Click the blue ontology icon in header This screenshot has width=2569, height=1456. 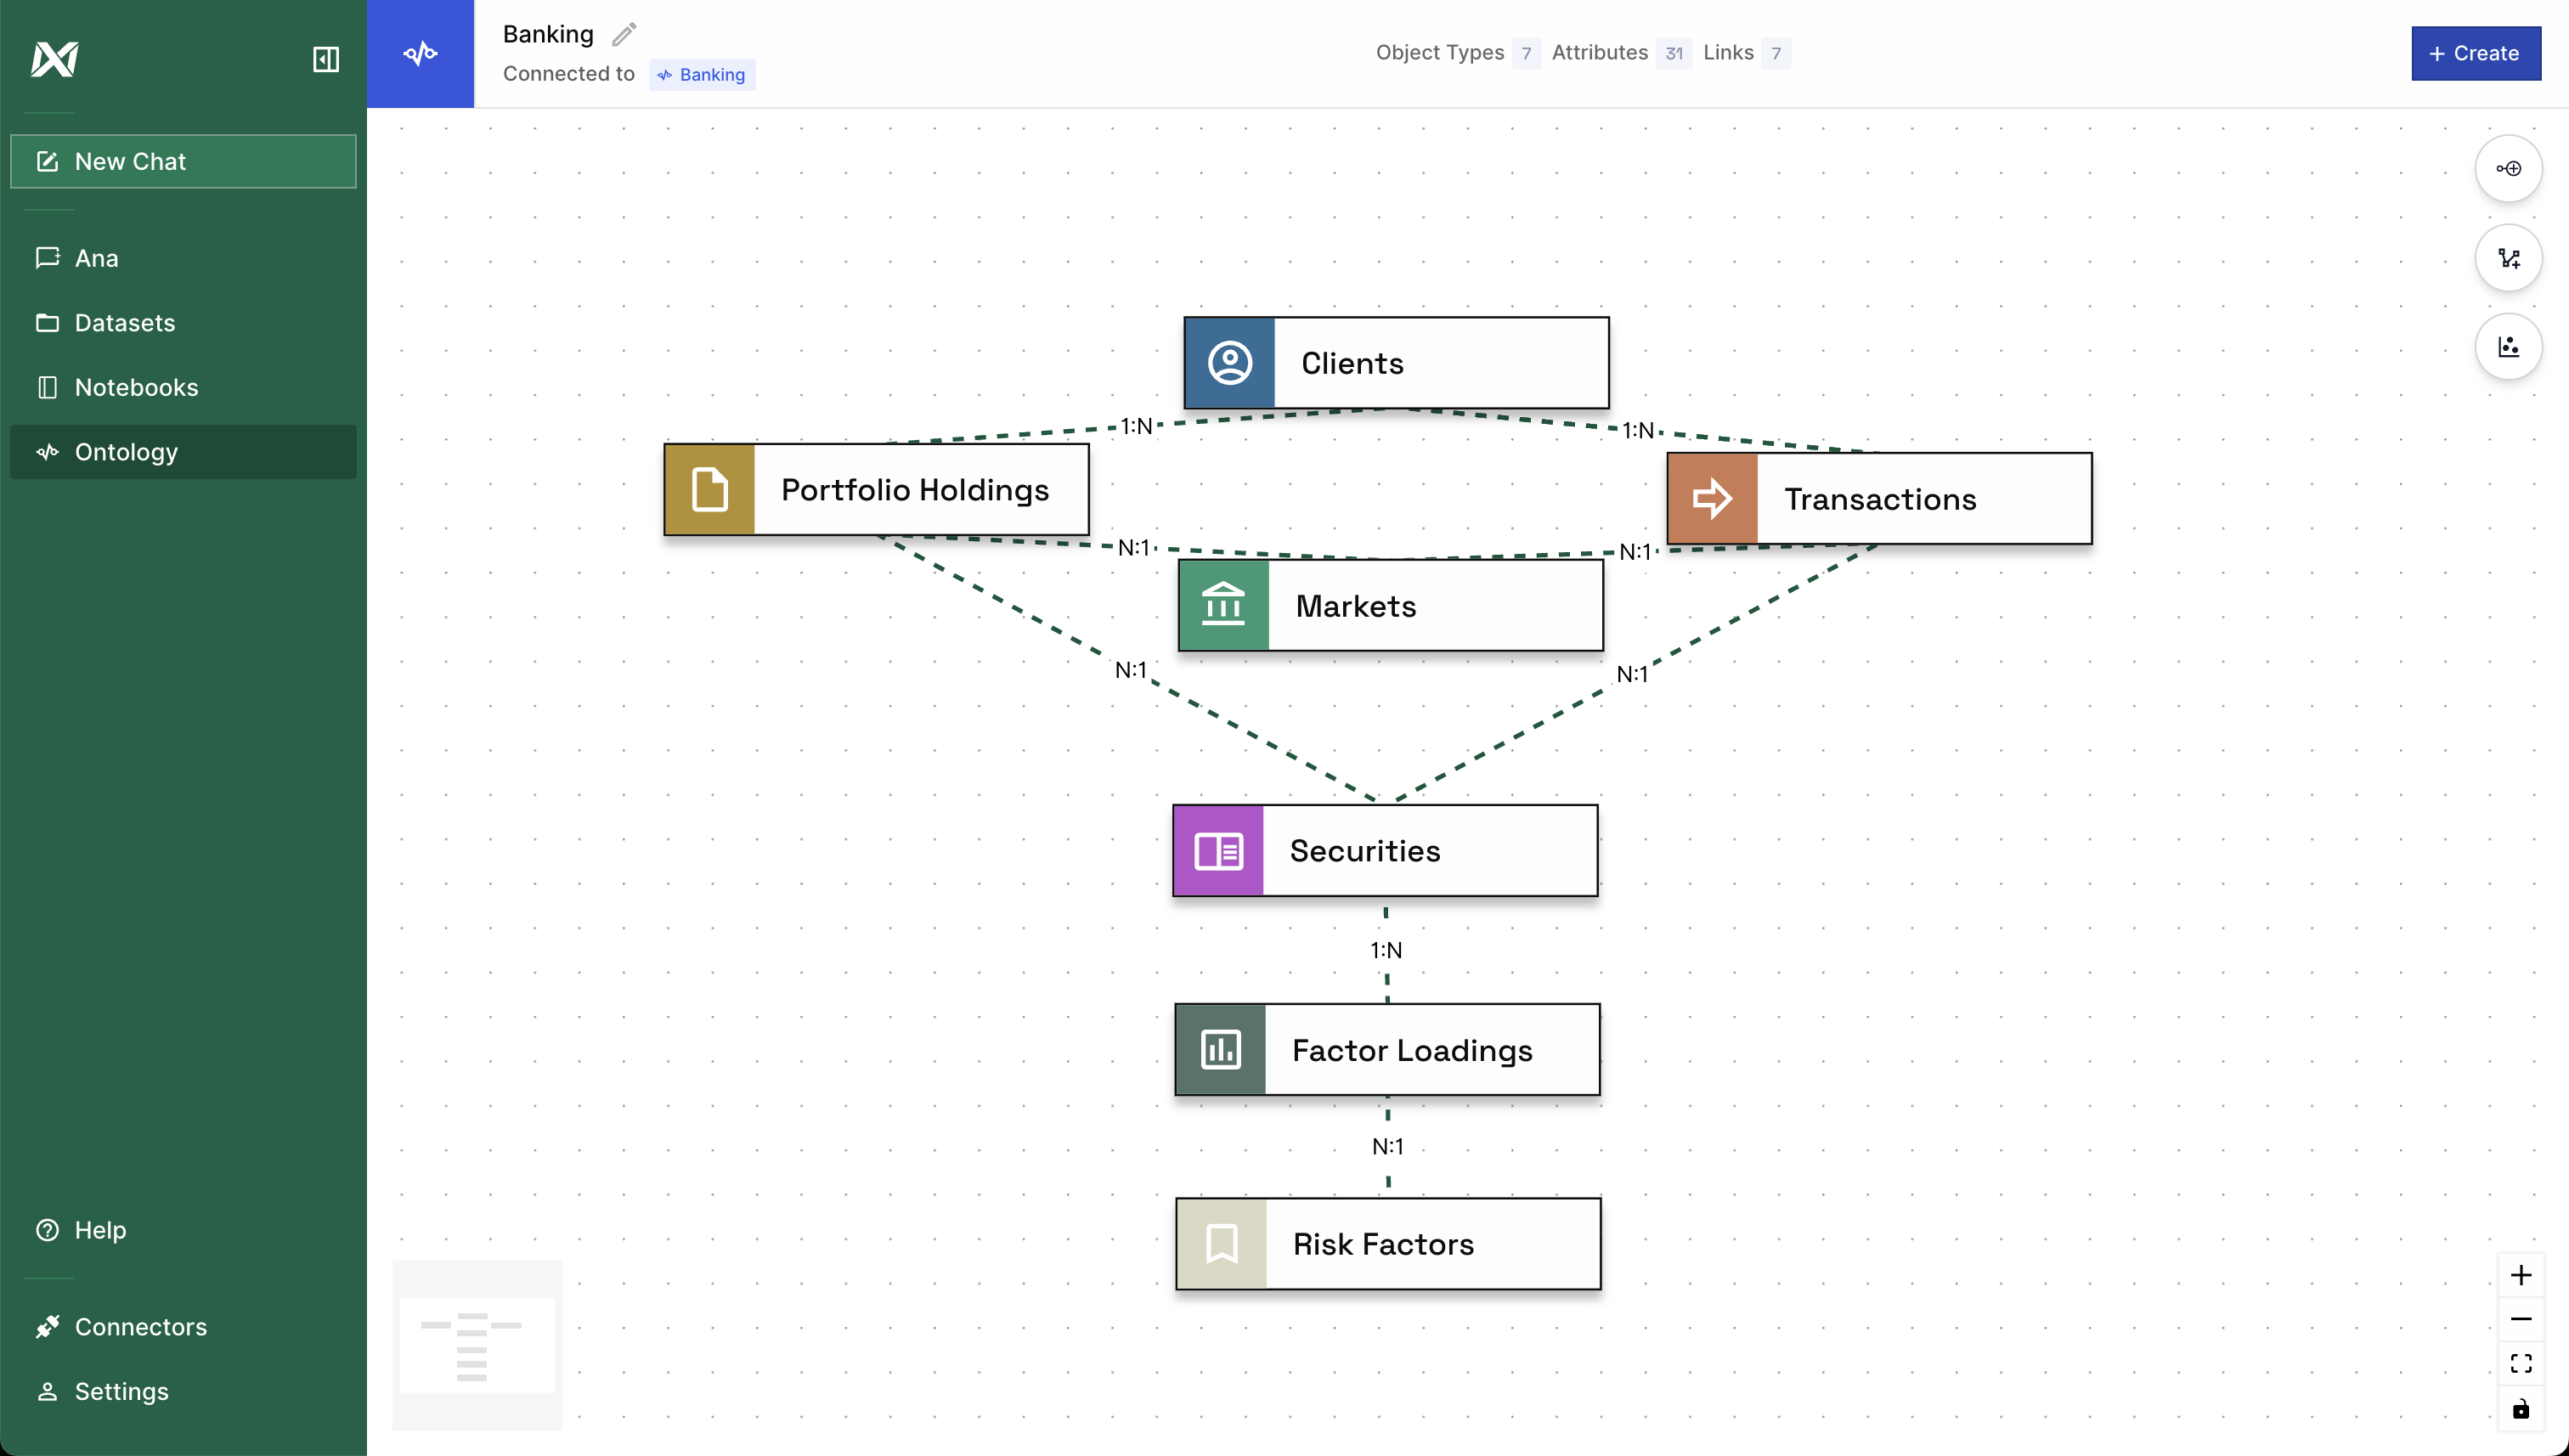[420, 54]
